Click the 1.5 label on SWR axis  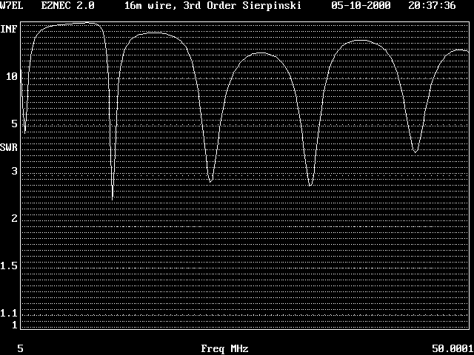(x=9, y=266)
